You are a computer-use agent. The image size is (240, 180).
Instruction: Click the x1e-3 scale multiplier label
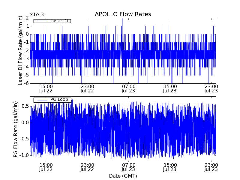[x=37, y=15]
